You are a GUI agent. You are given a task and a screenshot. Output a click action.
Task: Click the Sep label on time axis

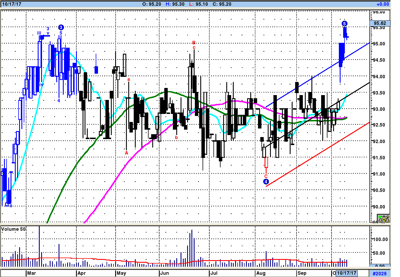(302, 273)
